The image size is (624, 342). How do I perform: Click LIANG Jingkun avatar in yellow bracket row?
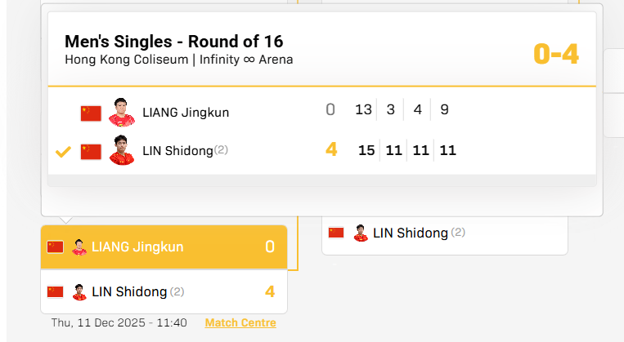pyautogui.click(x=79, y=247)
